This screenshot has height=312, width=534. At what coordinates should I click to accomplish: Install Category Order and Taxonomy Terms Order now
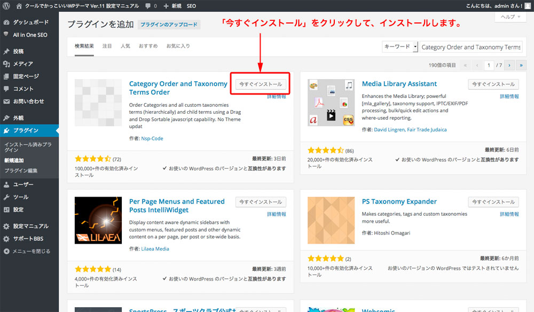click(261, 84)
